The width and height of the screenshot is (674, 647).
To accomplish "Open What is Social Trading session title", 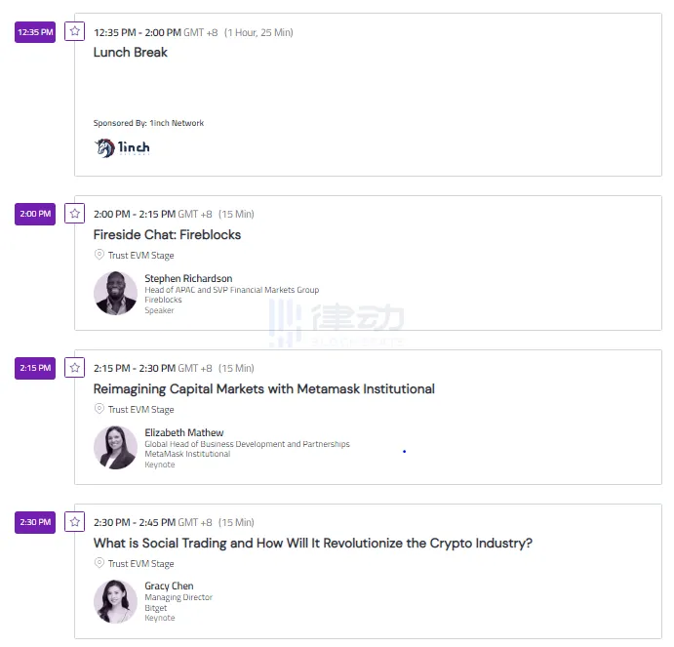I will tap(313, 544).
